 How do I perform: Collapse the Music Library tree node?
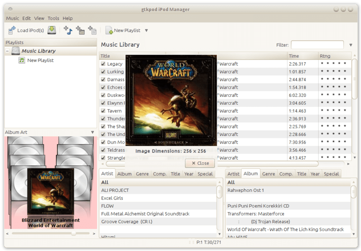coord(7,51)
